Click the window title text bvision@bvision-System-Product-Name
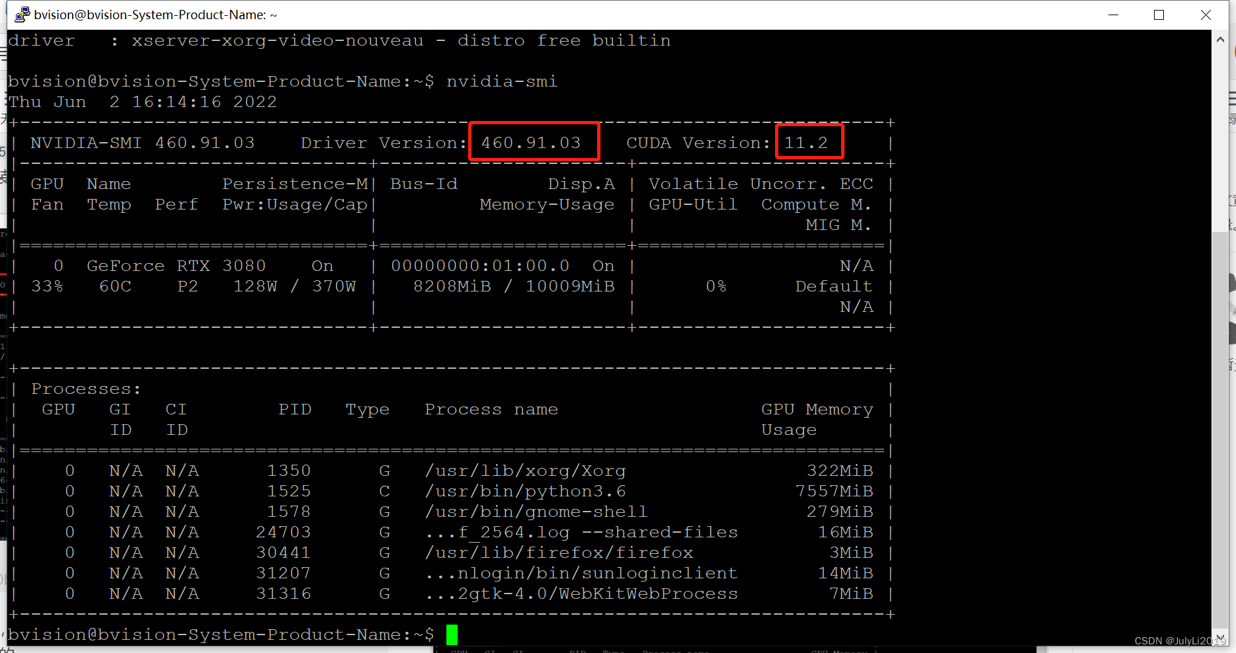 tap(155, 15)
